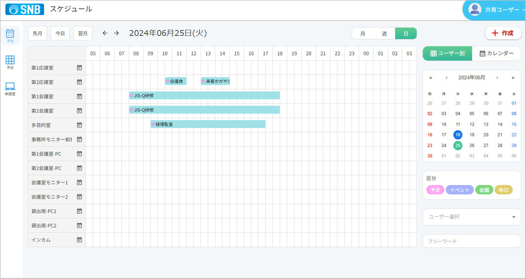Click the grid-style 予定 icon in the sidebar
Image resolution: width=526 pixels, height=279 pixels.
[x=10, y=61]
